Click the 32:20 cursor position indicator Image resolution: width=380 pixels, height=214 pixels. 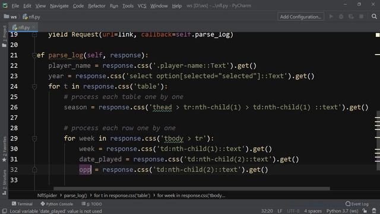(267, 211)
